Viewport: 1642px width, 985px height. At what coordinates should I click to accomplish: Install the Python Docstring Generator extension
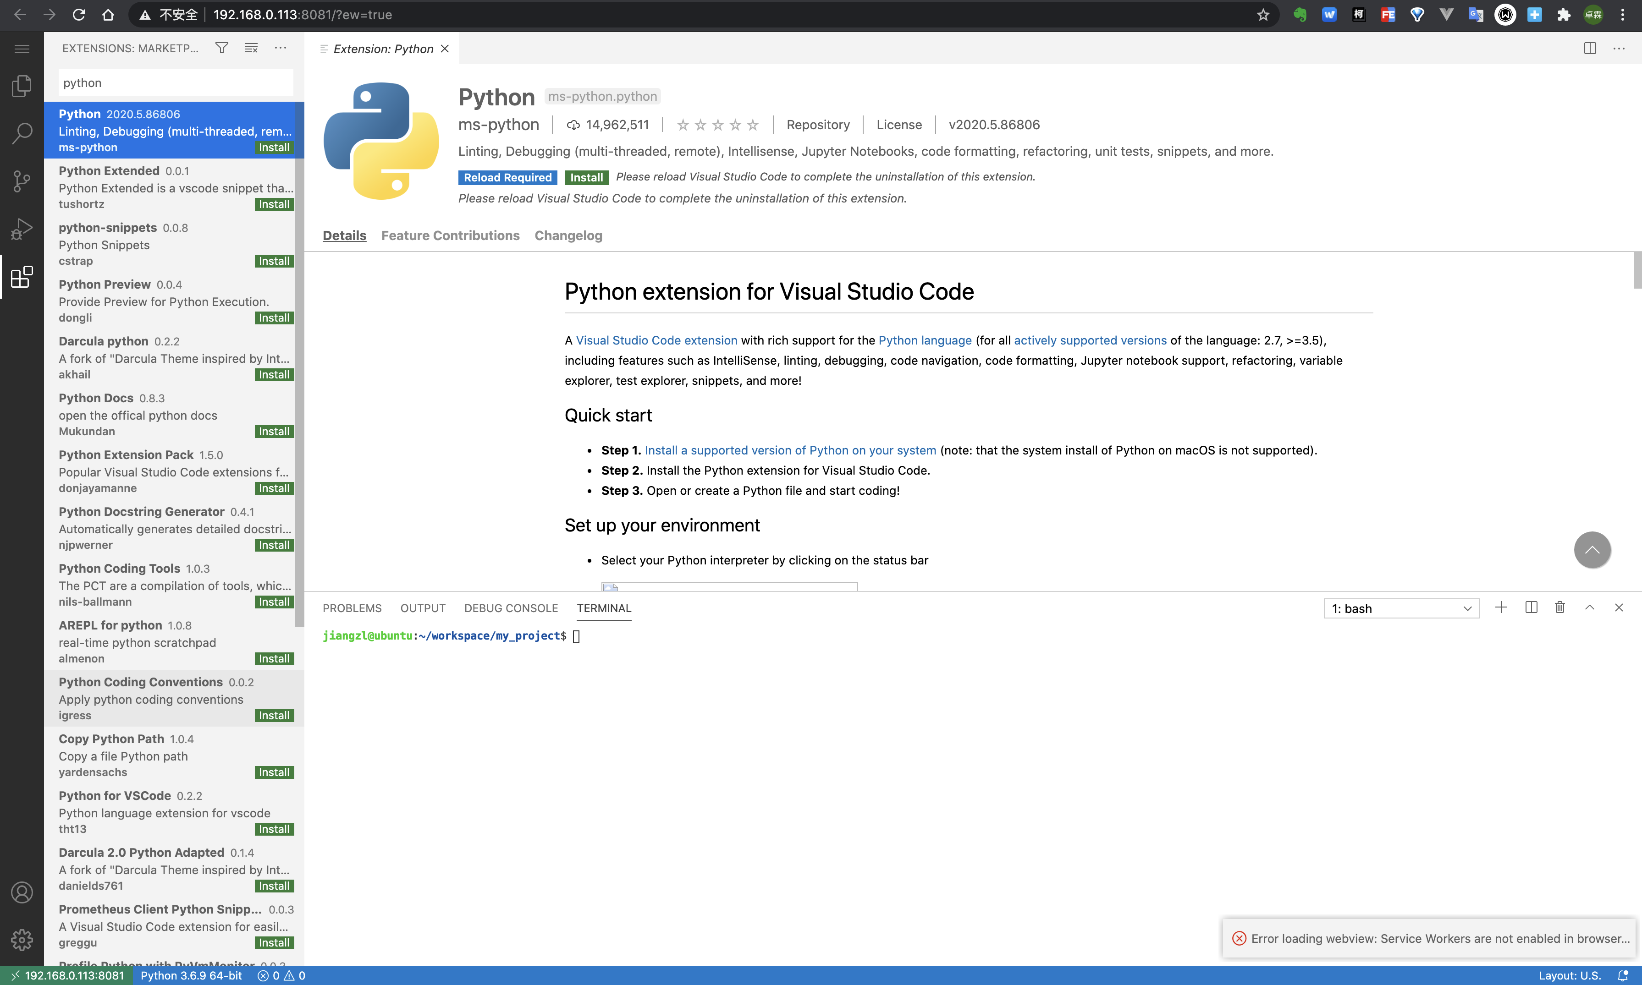tap(274, 545)
